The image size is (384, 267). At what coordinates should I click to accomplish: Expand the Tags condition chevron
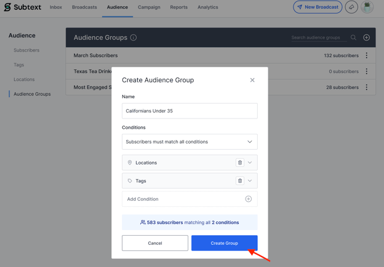250,181
